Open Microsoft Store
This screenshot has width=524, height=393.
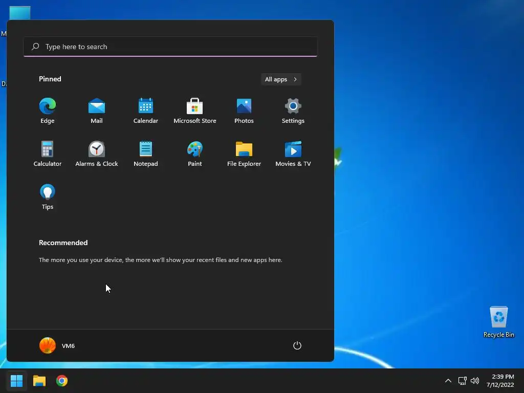click(x=195, y=111)
